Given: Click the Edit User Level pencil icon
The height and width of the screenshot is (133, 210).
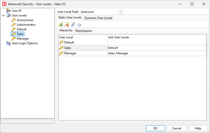Looking at the screenshot, I should tap(73, 24).
